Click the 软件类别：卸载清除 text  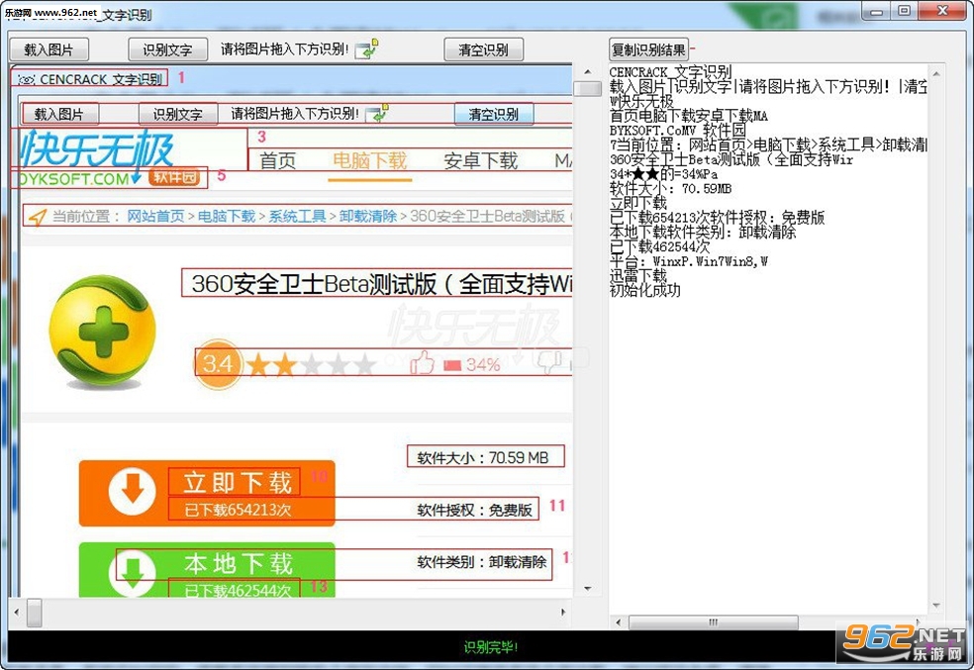(x=482, y=562)
